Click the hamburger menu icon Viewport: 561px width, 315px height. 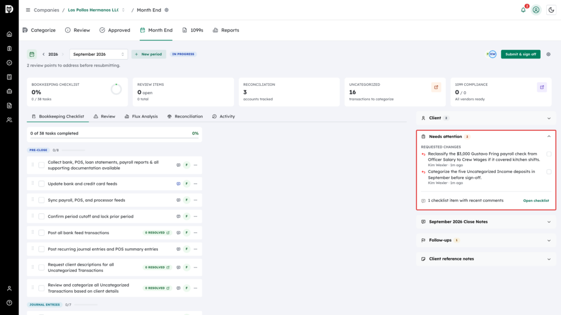pos(28,10)
